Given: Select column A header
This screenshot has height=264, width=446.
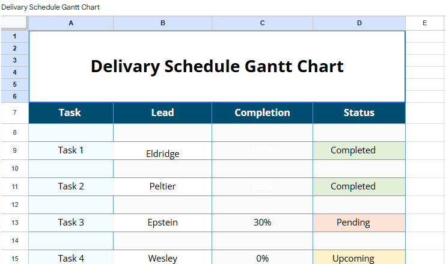Looking at the screenshot, I should coord(71,23).
